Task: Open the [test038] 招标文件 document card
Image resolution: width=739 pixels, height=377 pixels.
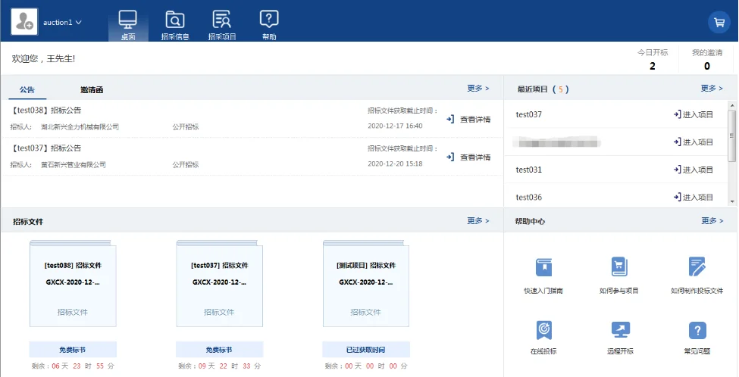Action: (x=73, y=283)
